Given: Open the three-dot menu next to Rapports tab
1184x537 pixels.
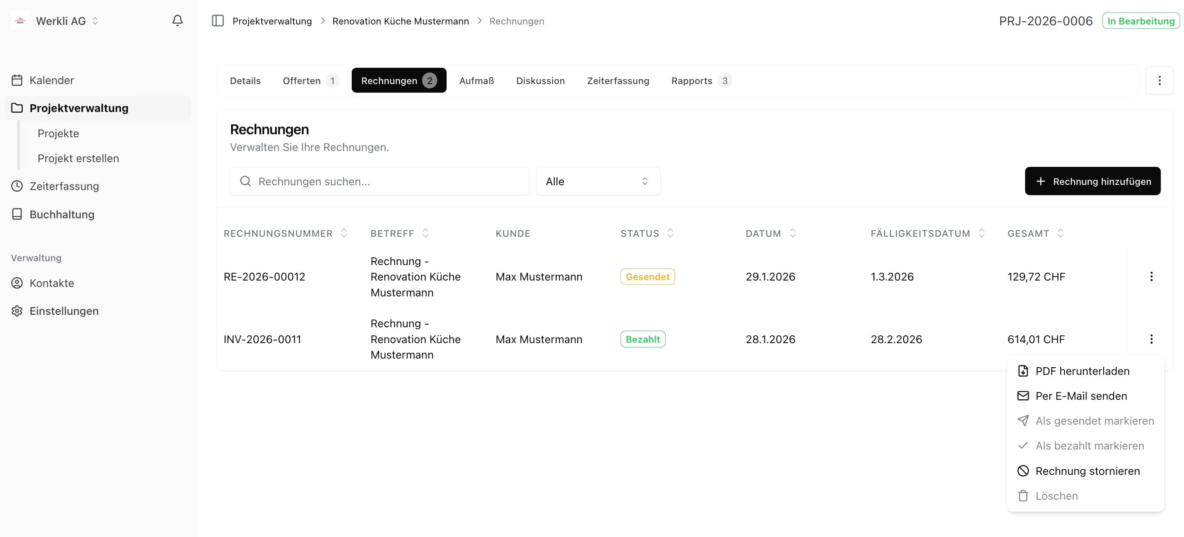Looking at the screenshot, I should tap(1160, 80).
